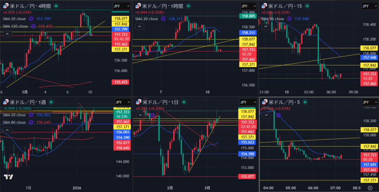Open the JPY currency dropdown on 4-hour chart
Image resolution: width=379 pixels, height=192 pixels.
(121, 6)
